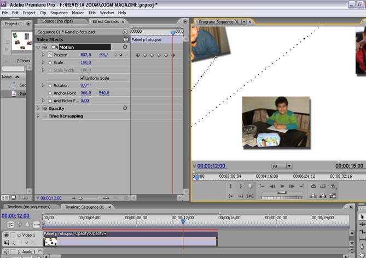
Task: Click the Scale value 100,0
Action: coord(85,63)
